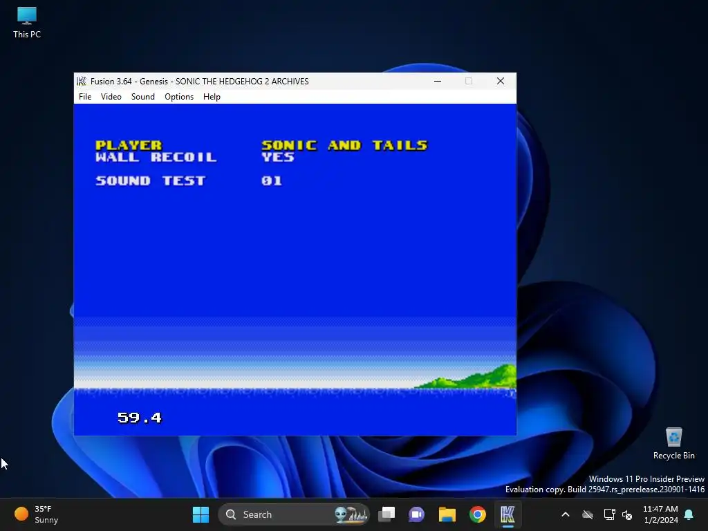
Task: Open the File menu in Fusion
Action: (85, 97)
